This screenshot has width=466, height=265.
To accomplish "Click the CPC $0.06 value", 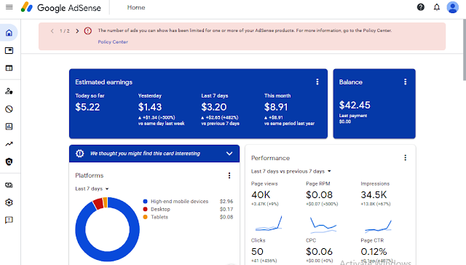I will [319, 252].
